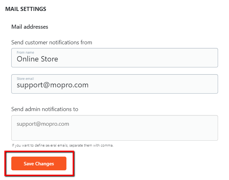Click the comma-separated emails hint text
Image resolution: width=229 pixels, height=180 pixels.
click(63, 145)
